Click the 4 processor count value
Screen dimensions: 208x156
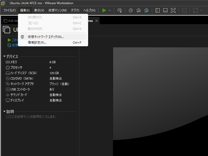coord(50,68)
